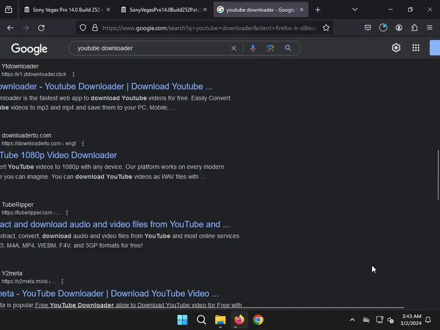This screenshot has height=330, width=440.
Task: Reload the current page
Action: (x=41, y=28)
